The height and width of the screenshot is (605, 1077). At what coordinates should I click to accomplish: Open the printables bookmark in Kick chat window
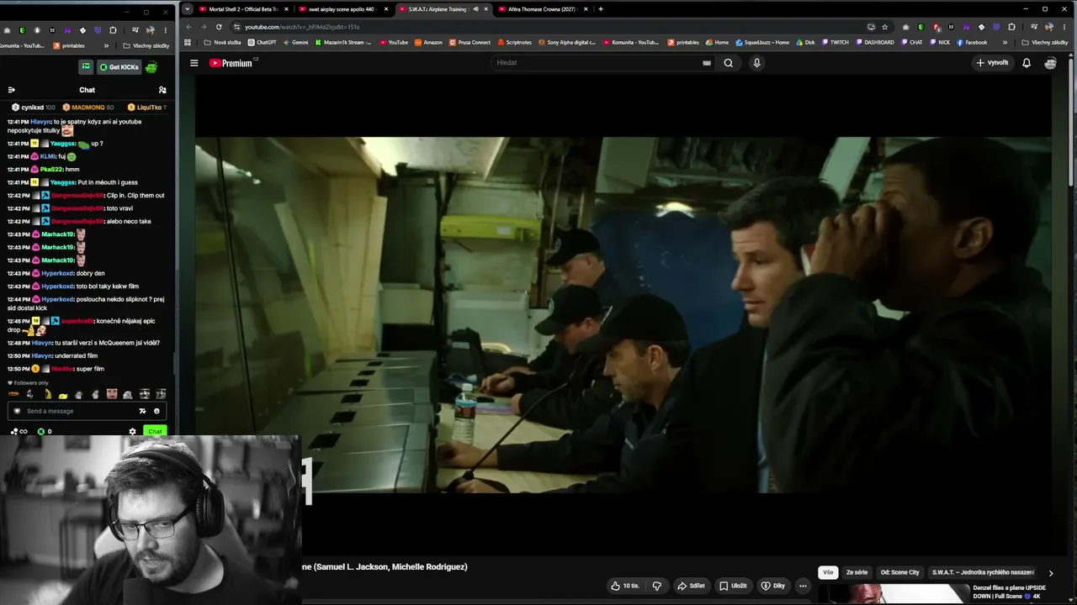[x=69, y=45]
